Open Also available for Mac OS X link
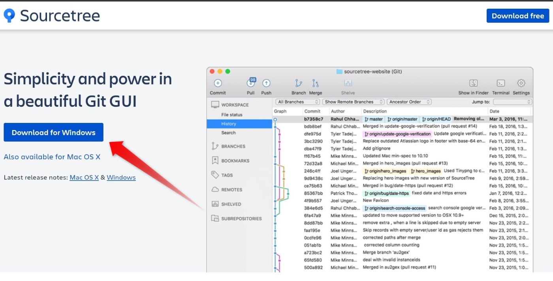 52,157
